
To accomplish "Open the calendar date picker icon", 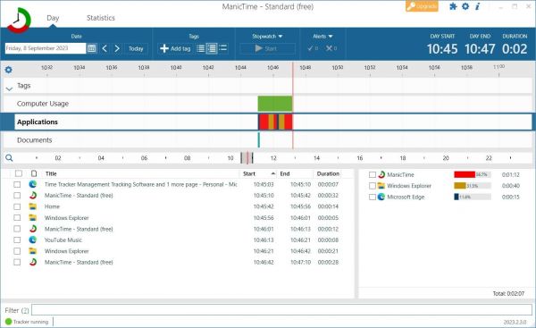I will pyautogui.click(x=92, y=48).
